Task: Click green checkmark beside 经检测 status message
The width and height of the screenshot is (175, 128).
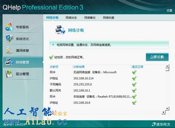Action: point(51,57)
